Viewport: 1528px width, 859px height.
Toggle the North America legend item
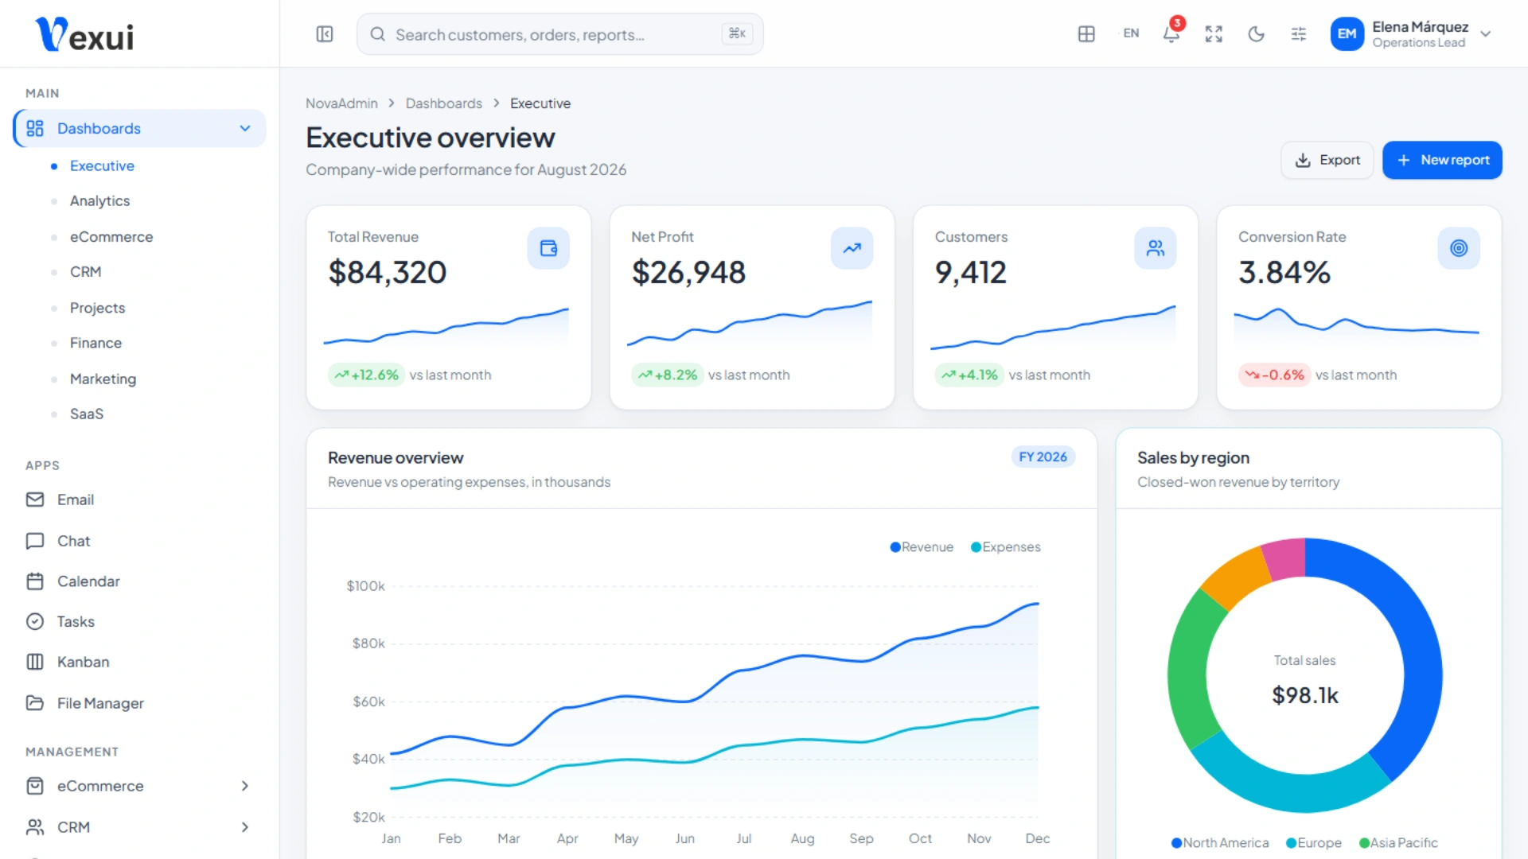[x=1220, y=843]
